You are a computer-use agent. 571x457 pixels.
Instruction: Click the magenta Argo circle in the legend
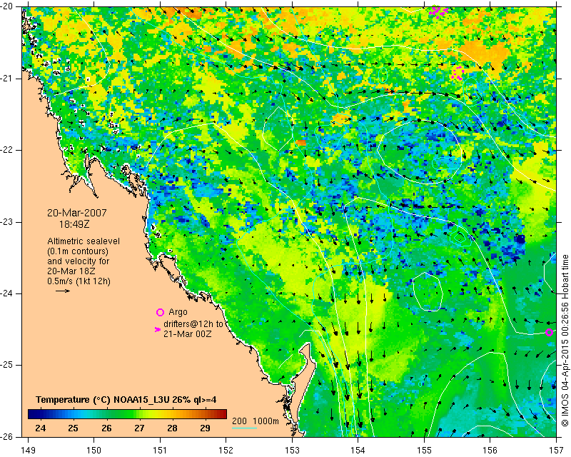pos(160,312)
